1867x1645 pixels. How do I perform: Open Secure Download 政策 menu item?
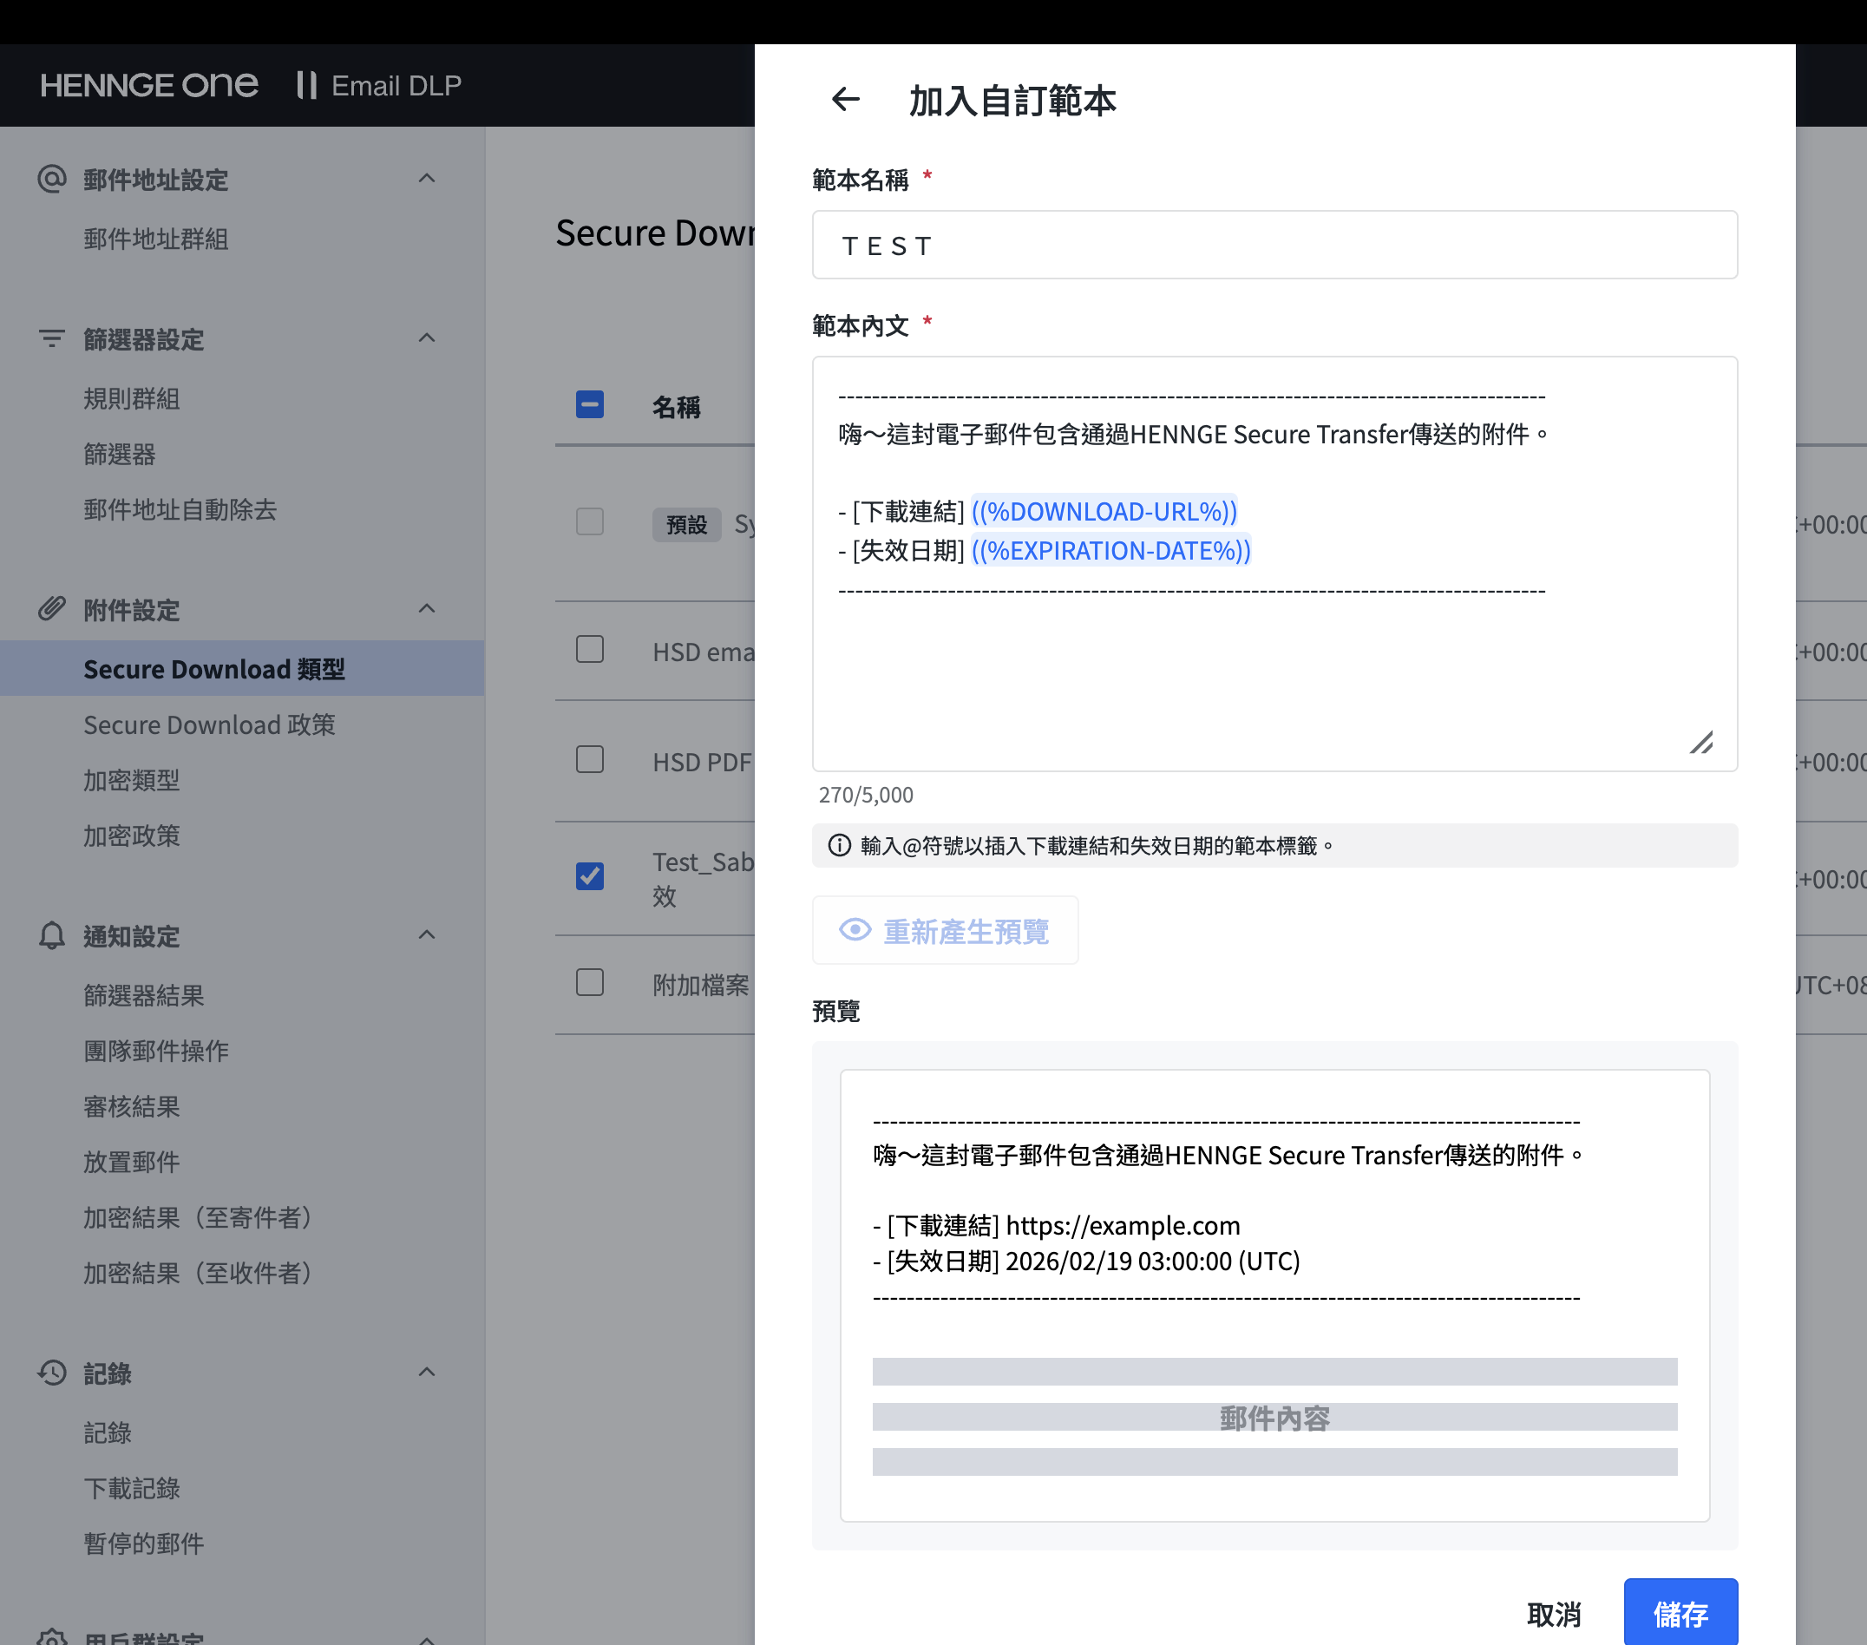coord(209,725)
